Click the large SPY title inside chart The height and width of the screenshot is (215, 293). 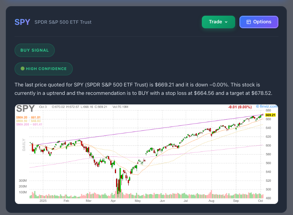(x=25, y=109)
